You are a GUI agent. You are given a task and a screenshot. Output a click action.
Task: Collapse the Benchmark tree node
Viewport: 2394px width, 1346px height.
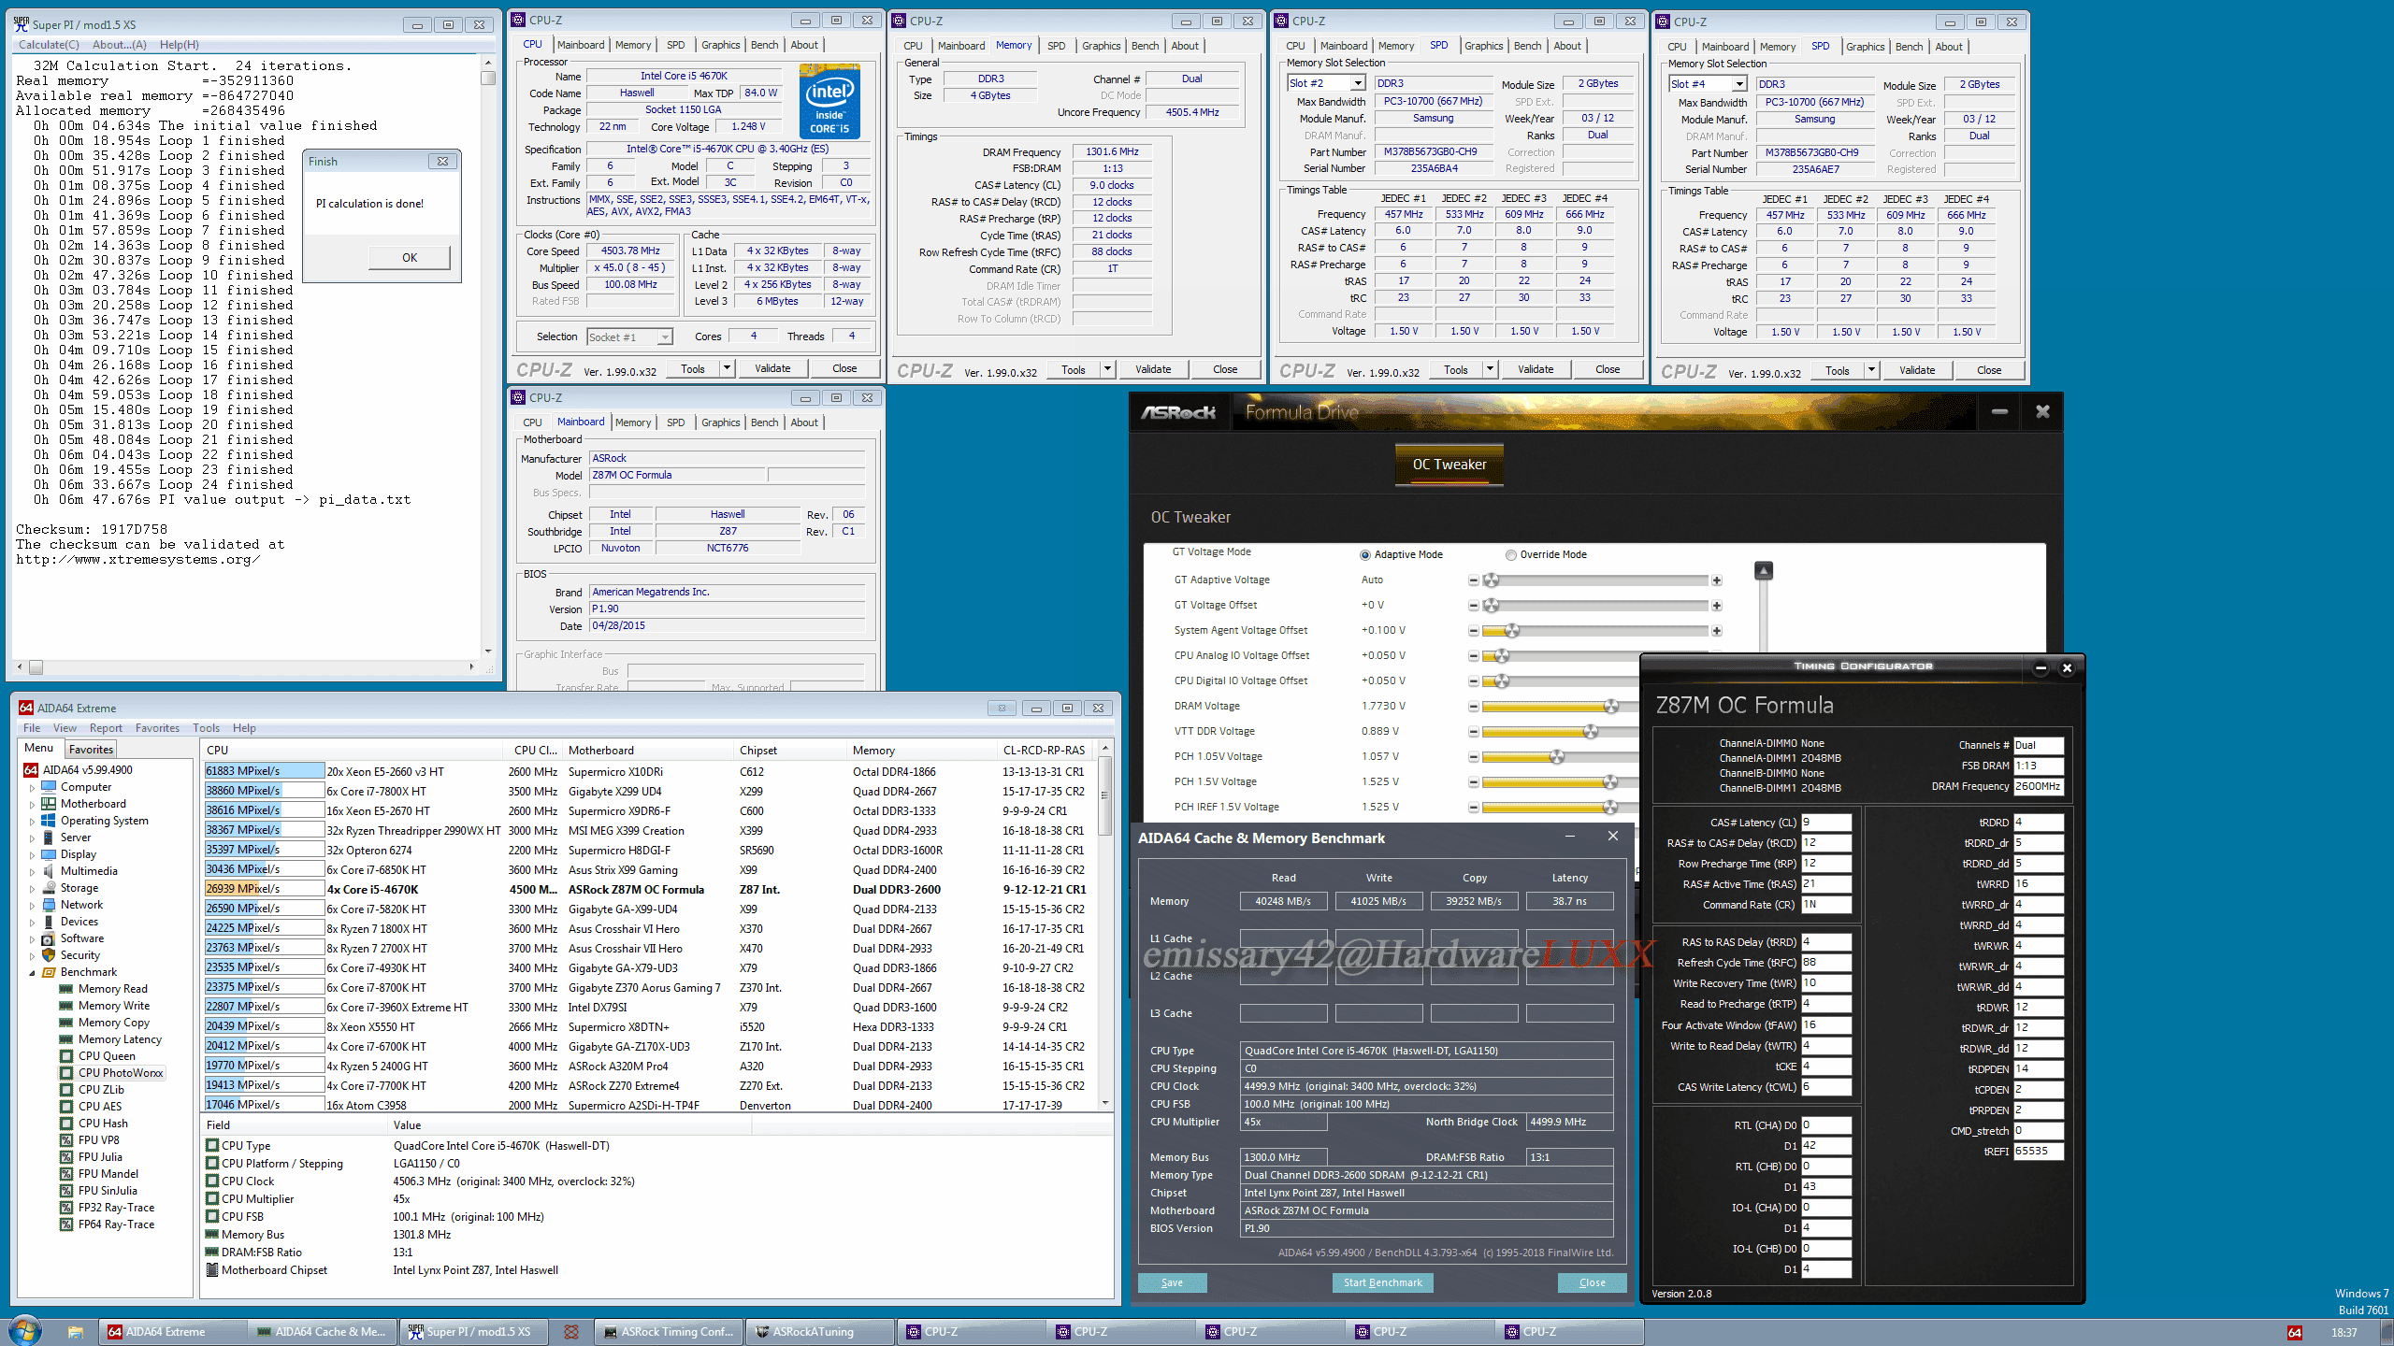[32, 972]
